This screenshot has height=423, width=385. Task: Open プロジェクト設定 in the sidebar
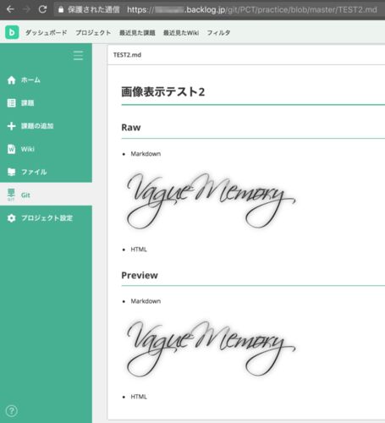pyautogui.click(x=47, y=218)
